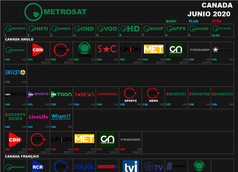Open the INFO service on channel 2
238x172 pixels.
point(38,29)
